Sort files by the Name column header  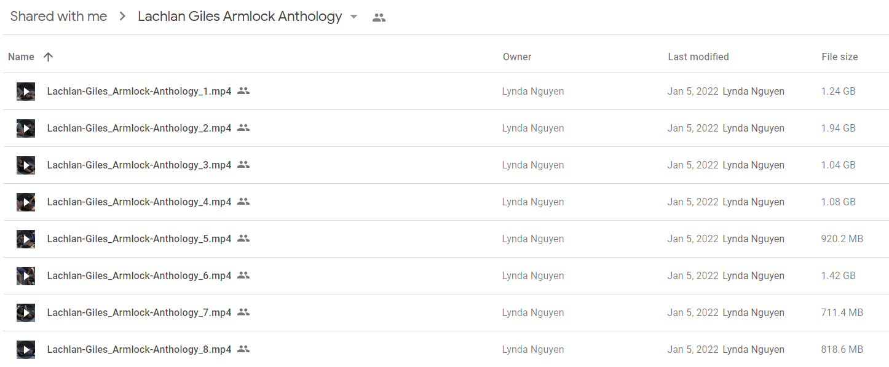click(x=21, y=57)
